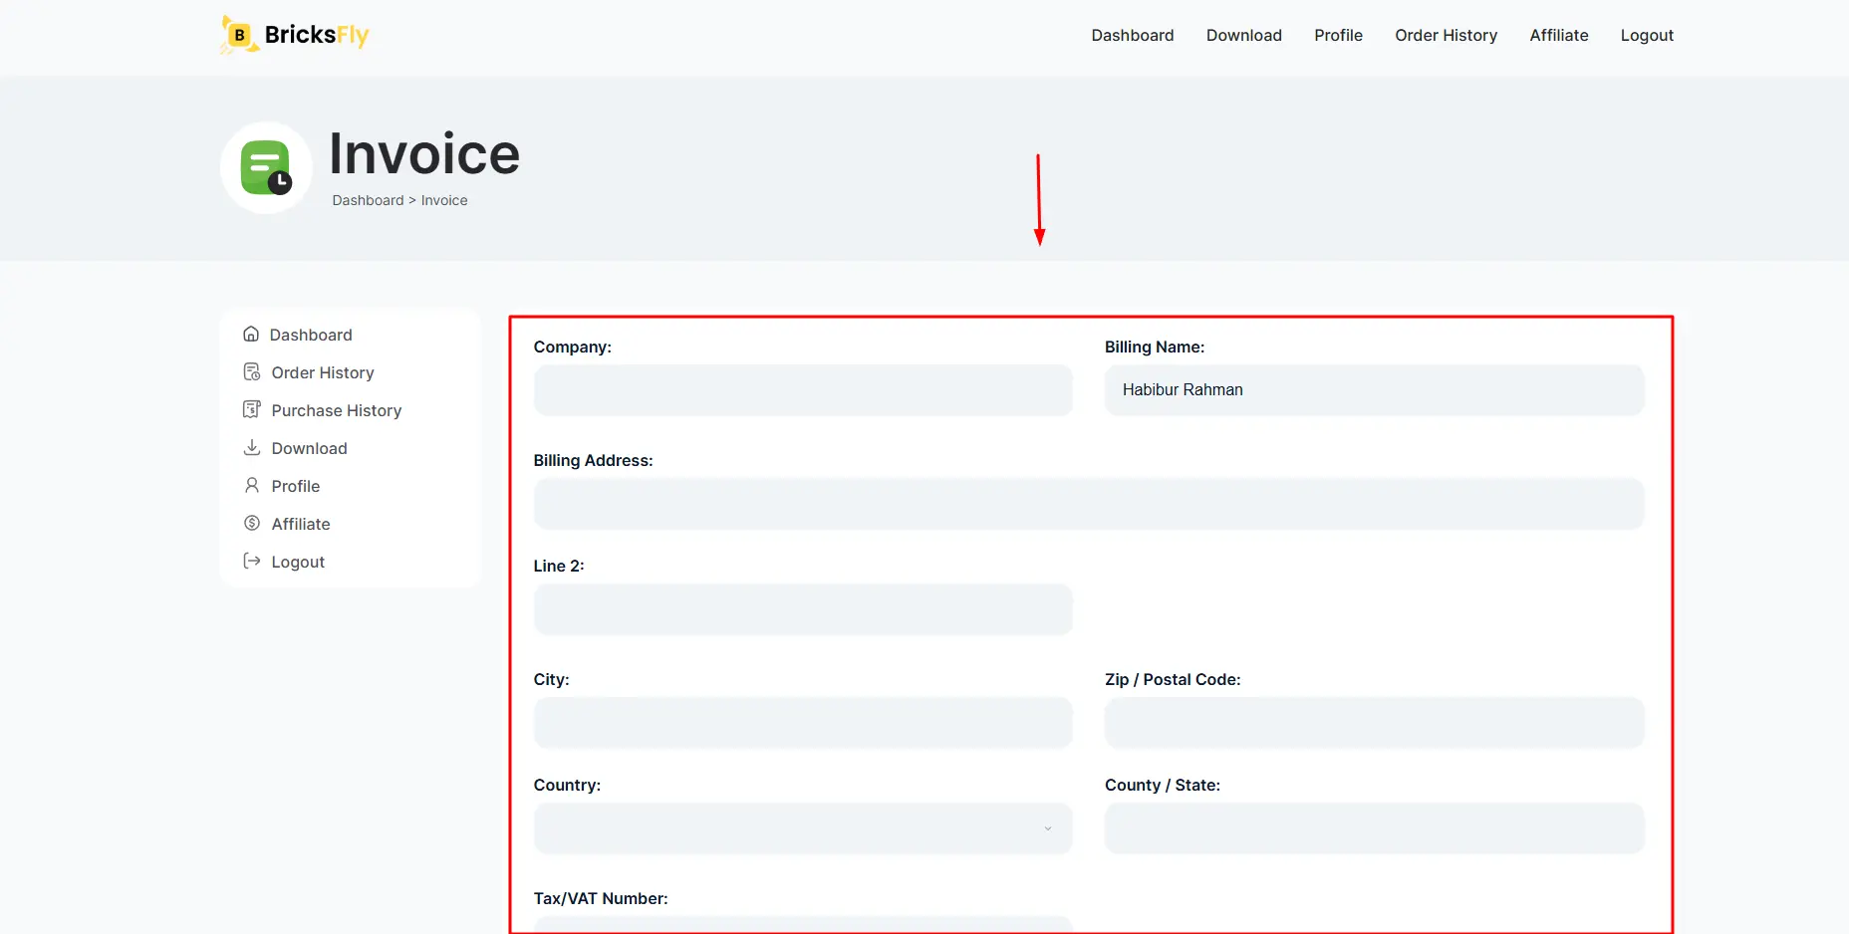Open Order History in the top navigation

click(x=1447, y=35)
